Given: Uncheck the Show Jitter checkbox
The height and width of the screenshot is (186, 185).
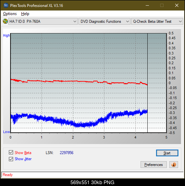Looking at the screenshot, I should [x=11, y=159].
